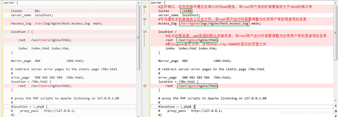Click the copy-to-left arrow beside the access_log line

coord(145,19)
